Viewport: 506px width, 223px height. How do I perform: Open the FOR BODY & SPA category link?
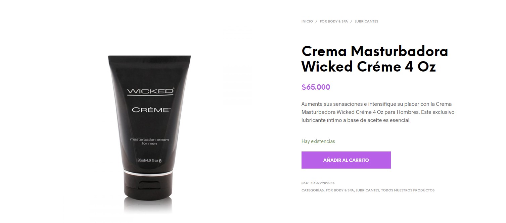(340, 190)
